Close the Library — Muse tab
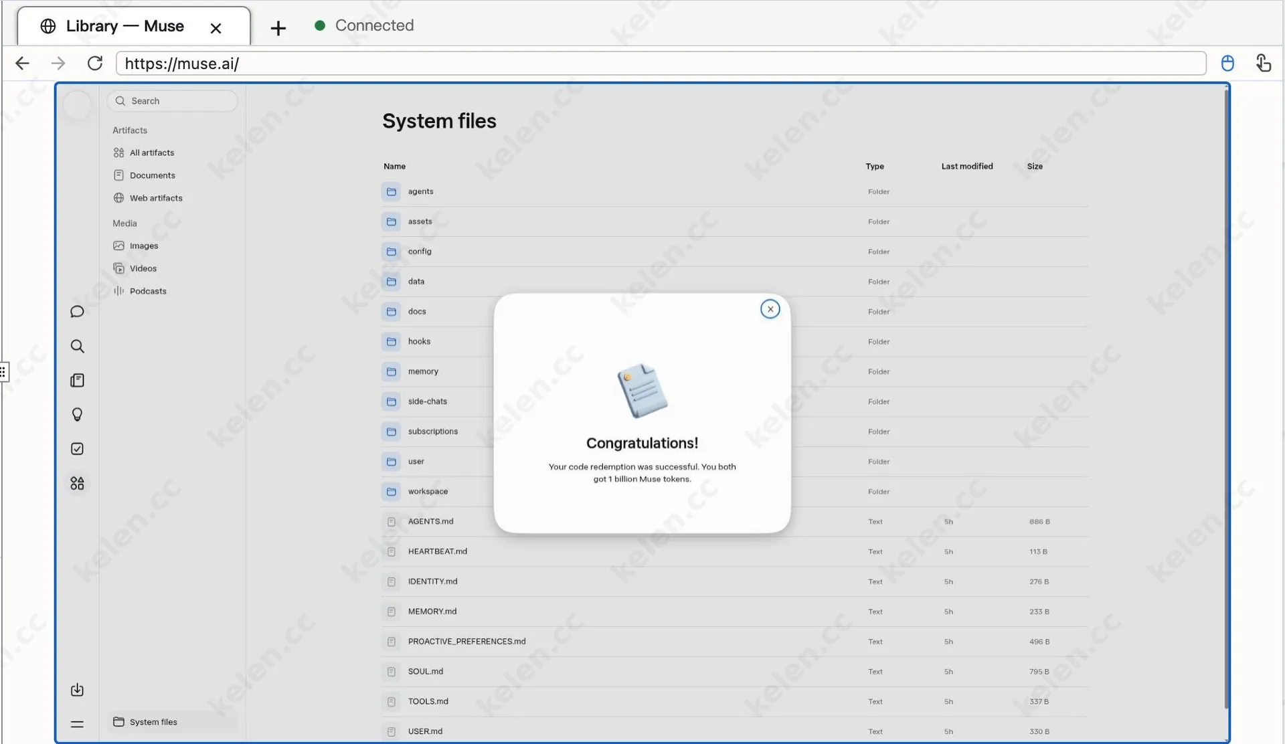1285x744 pixels. pyautogui.click(x=216, y=28)
